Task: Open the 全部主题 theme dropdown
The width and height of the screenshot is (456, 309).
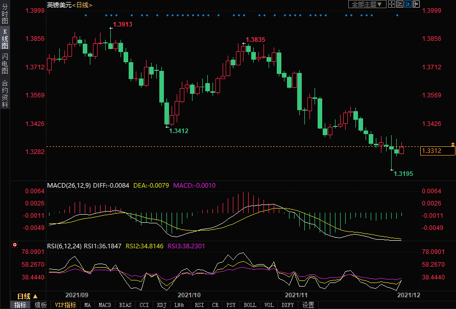Action: pos(366,4)
